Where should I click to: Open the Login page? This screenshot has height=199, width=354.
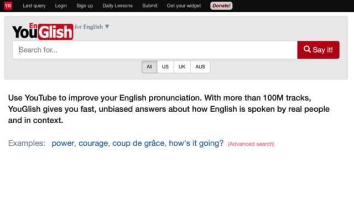coord(61,6)
